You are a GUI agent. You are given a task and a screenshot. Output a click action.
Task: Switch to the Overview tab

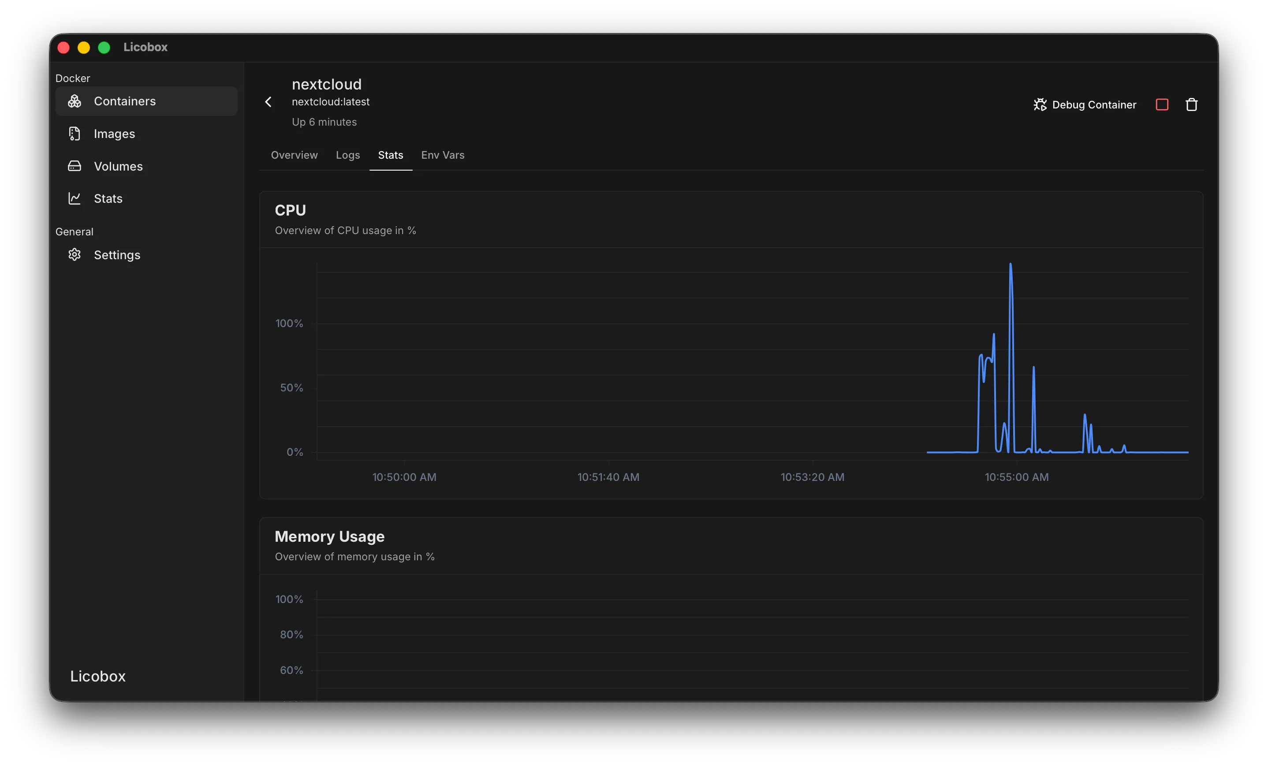point(295,155)
